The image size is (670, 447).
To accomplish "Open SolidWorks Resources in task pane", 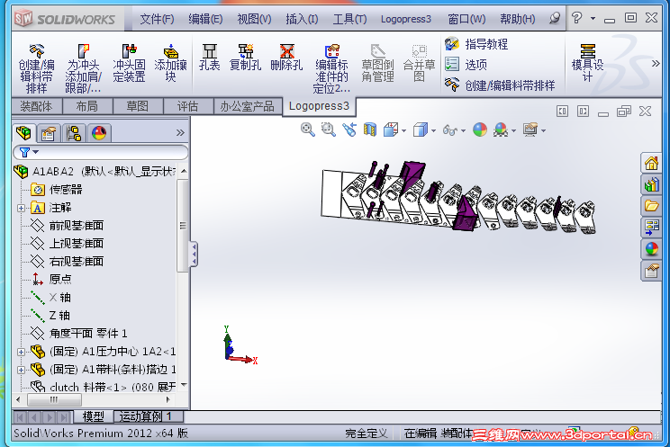I will pos(651,163).
